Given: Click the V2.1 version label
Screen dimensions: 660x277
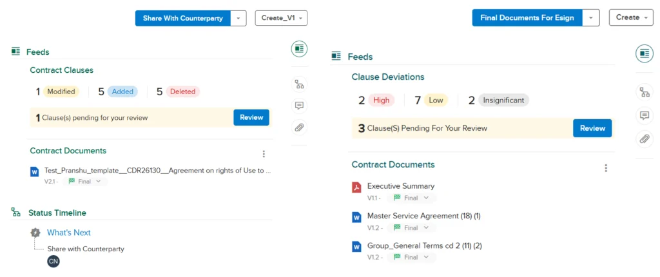Looking at the screenshot, I should (50, 182).
